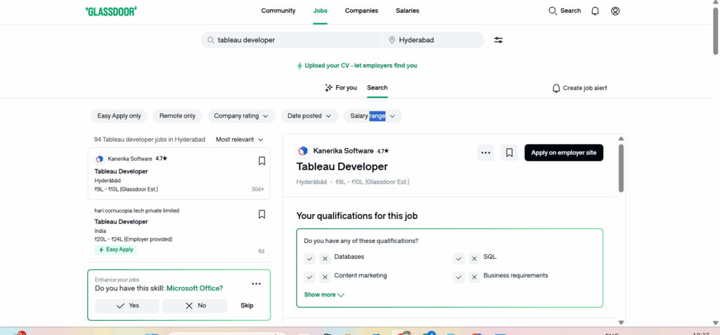Click location pin icon in Hyderabad field
Screen dimensions: 720x335
(392, 40)
